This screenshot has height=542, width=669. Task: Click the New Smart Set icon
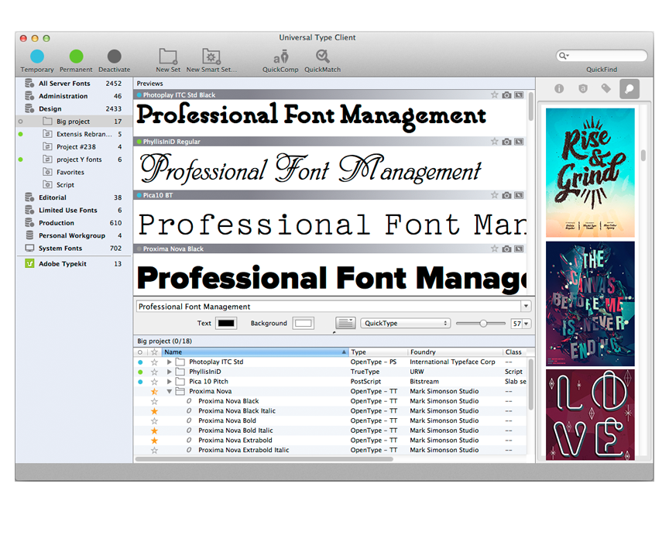point(211,57)
